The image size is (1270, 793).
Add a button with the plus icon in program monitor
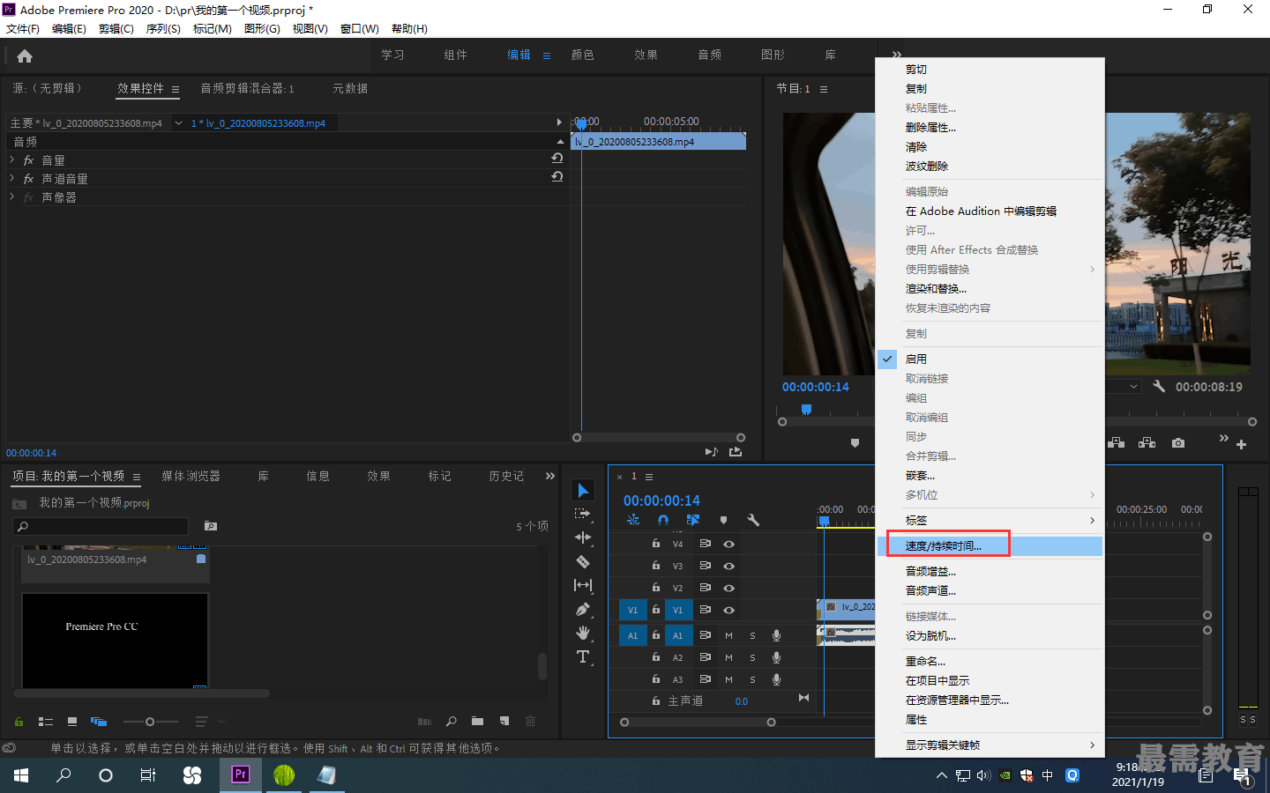click(1241, 444)
